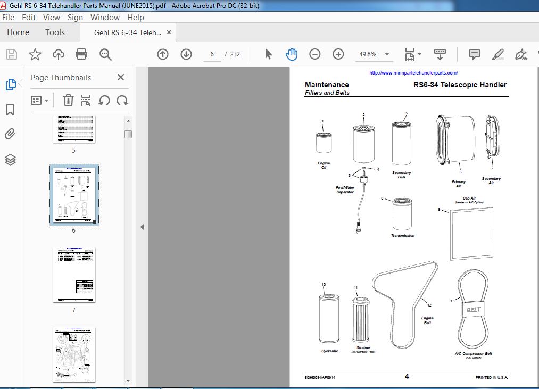539x389 pixels.
Task: Select the Highlight text pen tool
Action: click(497, 54)
